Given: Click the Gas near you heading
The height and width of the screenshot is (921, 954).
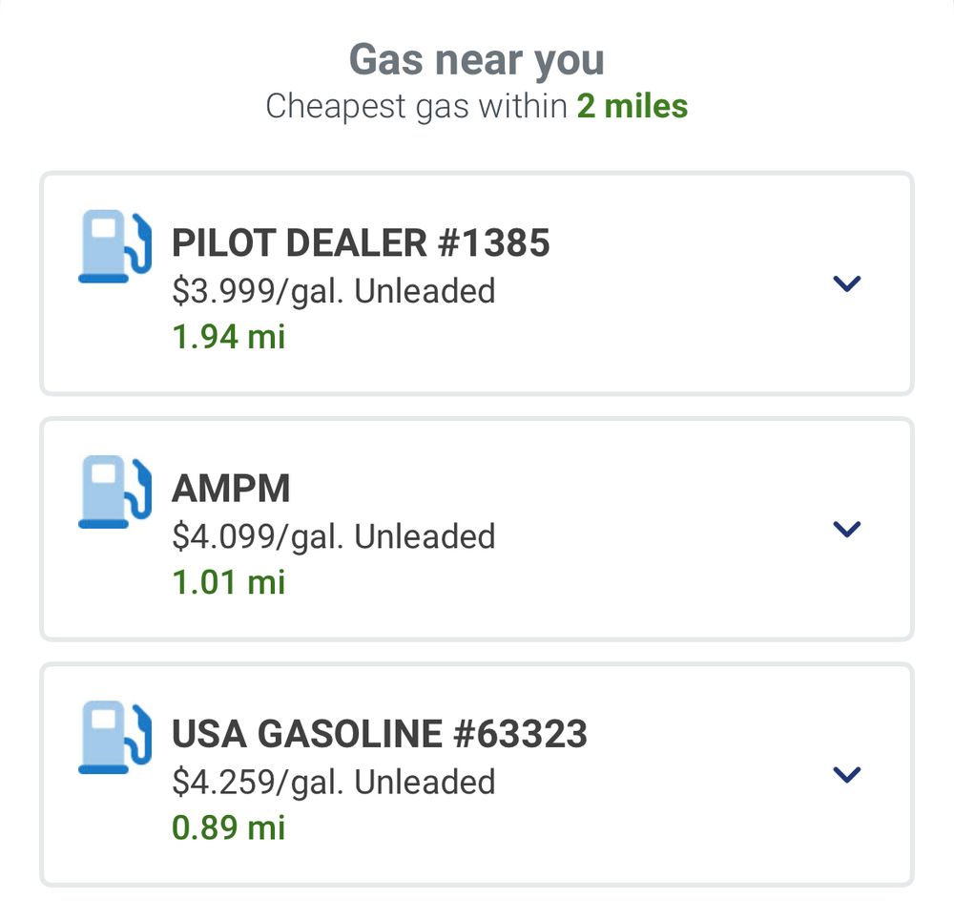Looking at the screenshot, I should click(x=476, y=60).
